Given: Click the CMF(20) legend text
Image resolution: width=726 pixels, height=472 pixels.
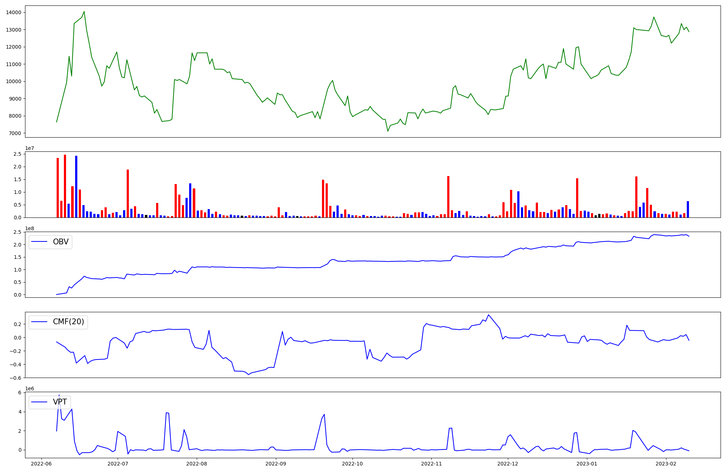Looking at the screenshot, I should tap(68, 322).
